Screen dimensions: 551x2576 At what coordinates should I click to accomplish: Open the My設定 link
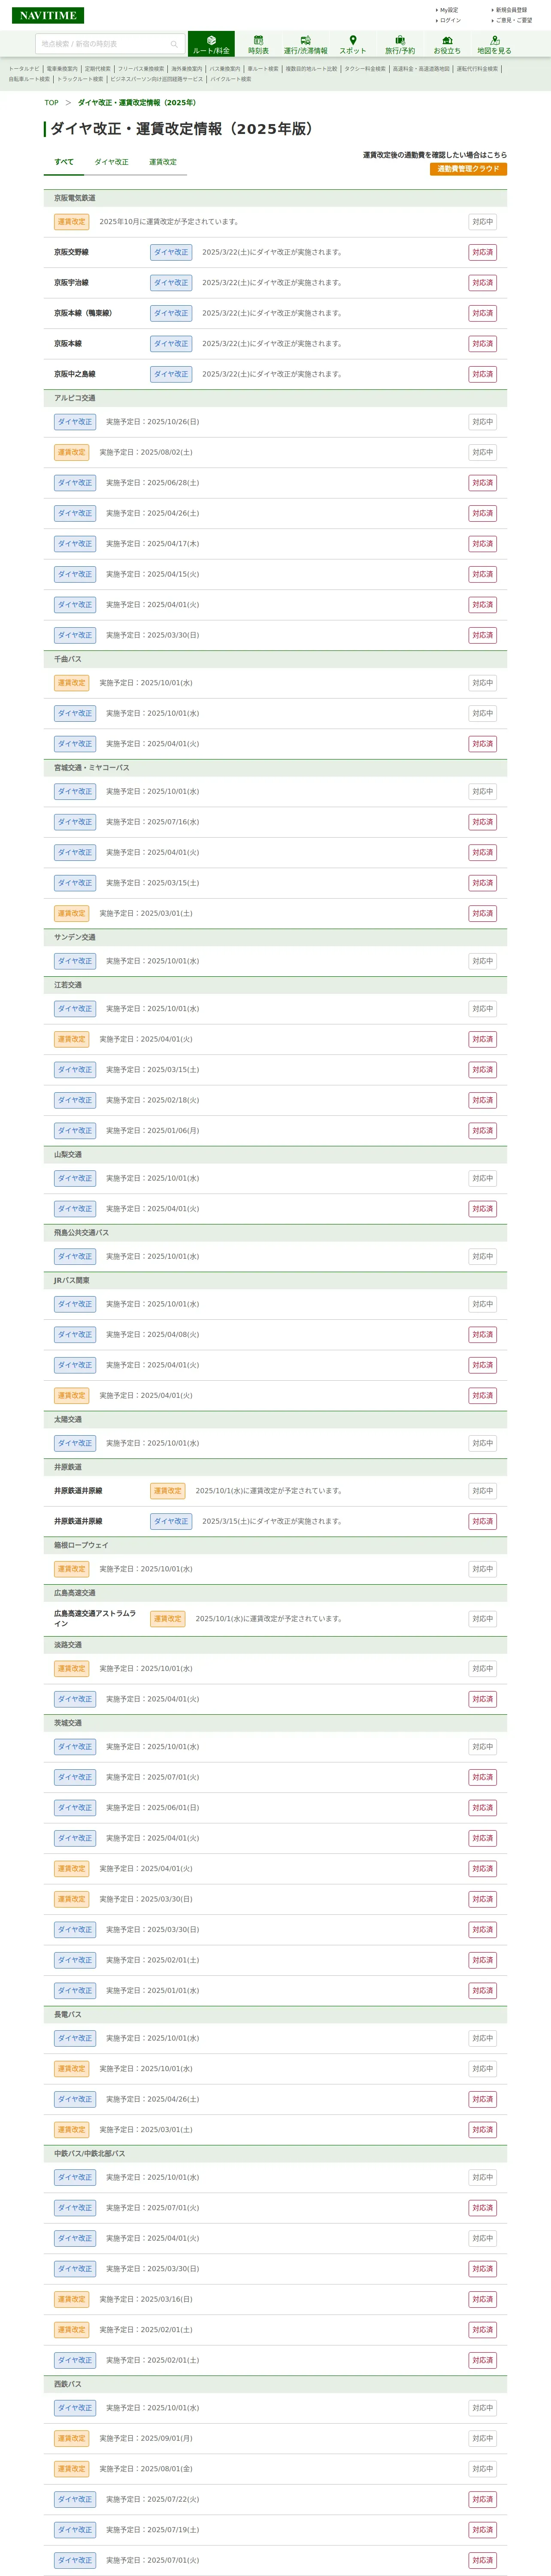point(448,10)
